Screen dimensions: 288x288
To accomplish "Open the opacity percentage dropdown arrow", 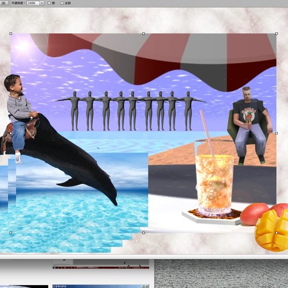I will (x=41, y=3).
